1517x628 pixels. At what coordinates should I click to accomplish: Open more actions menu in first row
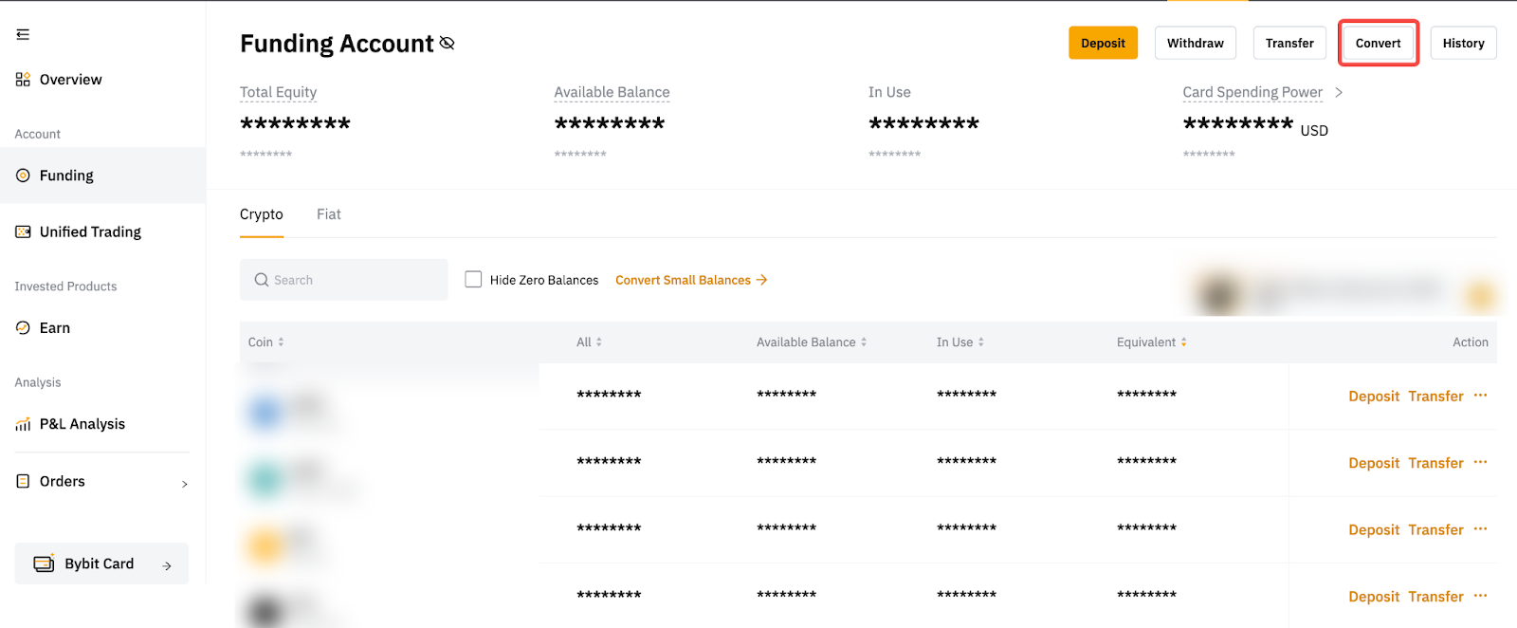[x=1480, y=396]
